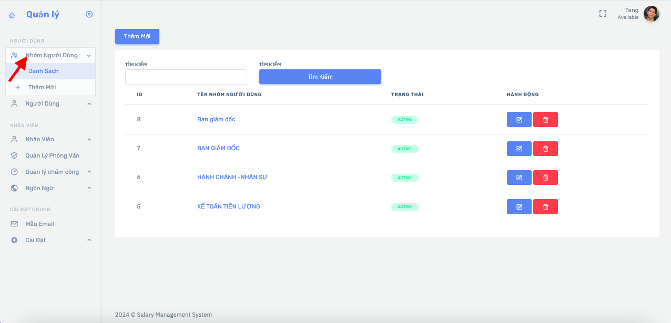Click the Quản Lý Phỏng Vấn shield icon
Image resolution: width=671 pixels, height=323 pixels.
(15, 156)
